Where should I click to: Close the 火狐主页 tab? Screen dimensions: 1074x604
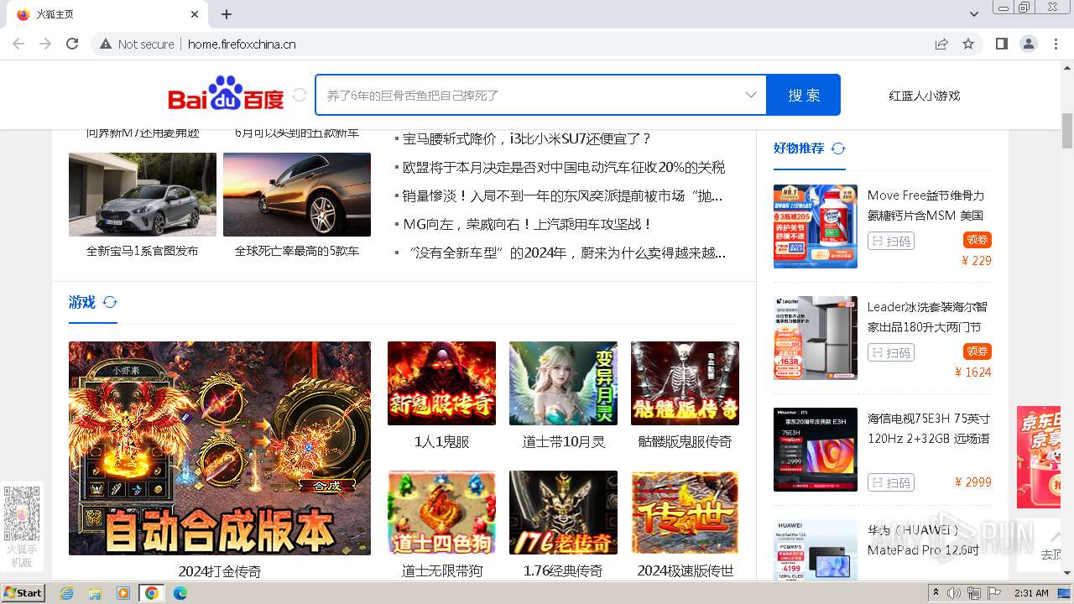coord(195,14)
